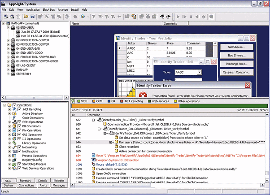Collapse the 02-END-USER tree node
The width and height of the screenshot is (270, 195).
8,27
